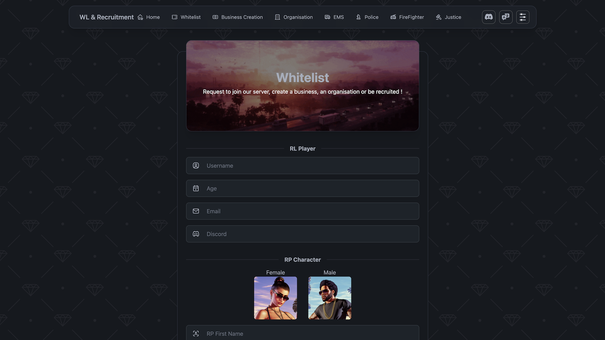The height and width of the screenshot is (340, 605).
Task: Select the Male character portrait
Action: tap(330, 298)
